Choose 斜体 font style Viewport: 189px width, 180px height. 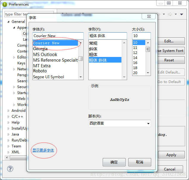tap(105, 49)
